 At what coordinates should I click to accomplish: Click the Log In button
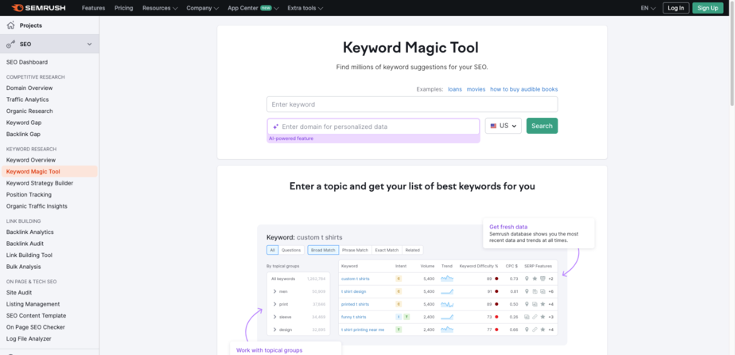coord(676,8)
